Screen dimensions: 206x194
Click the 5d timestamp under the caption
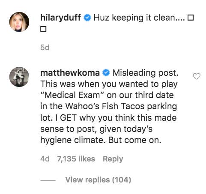pos(45,48)
